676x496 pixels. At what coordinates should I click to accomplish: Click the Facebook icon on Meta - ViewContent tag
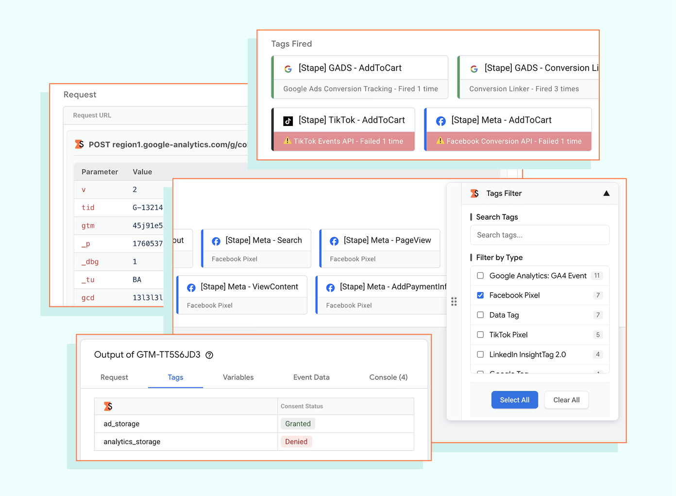(191, 287)
